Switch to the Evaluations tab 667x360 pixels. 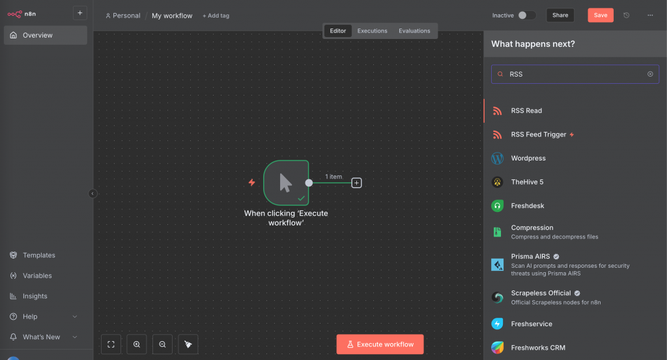point(414,31)
